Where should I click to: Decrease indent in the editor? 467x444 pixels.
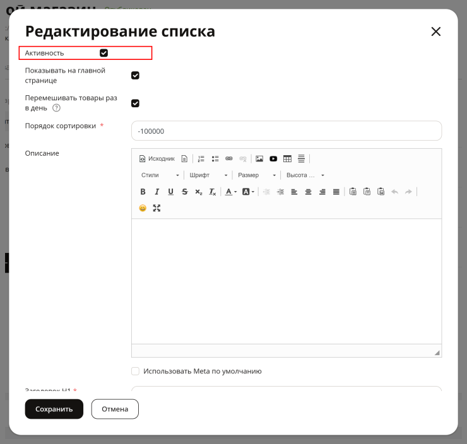click(266, 192)
